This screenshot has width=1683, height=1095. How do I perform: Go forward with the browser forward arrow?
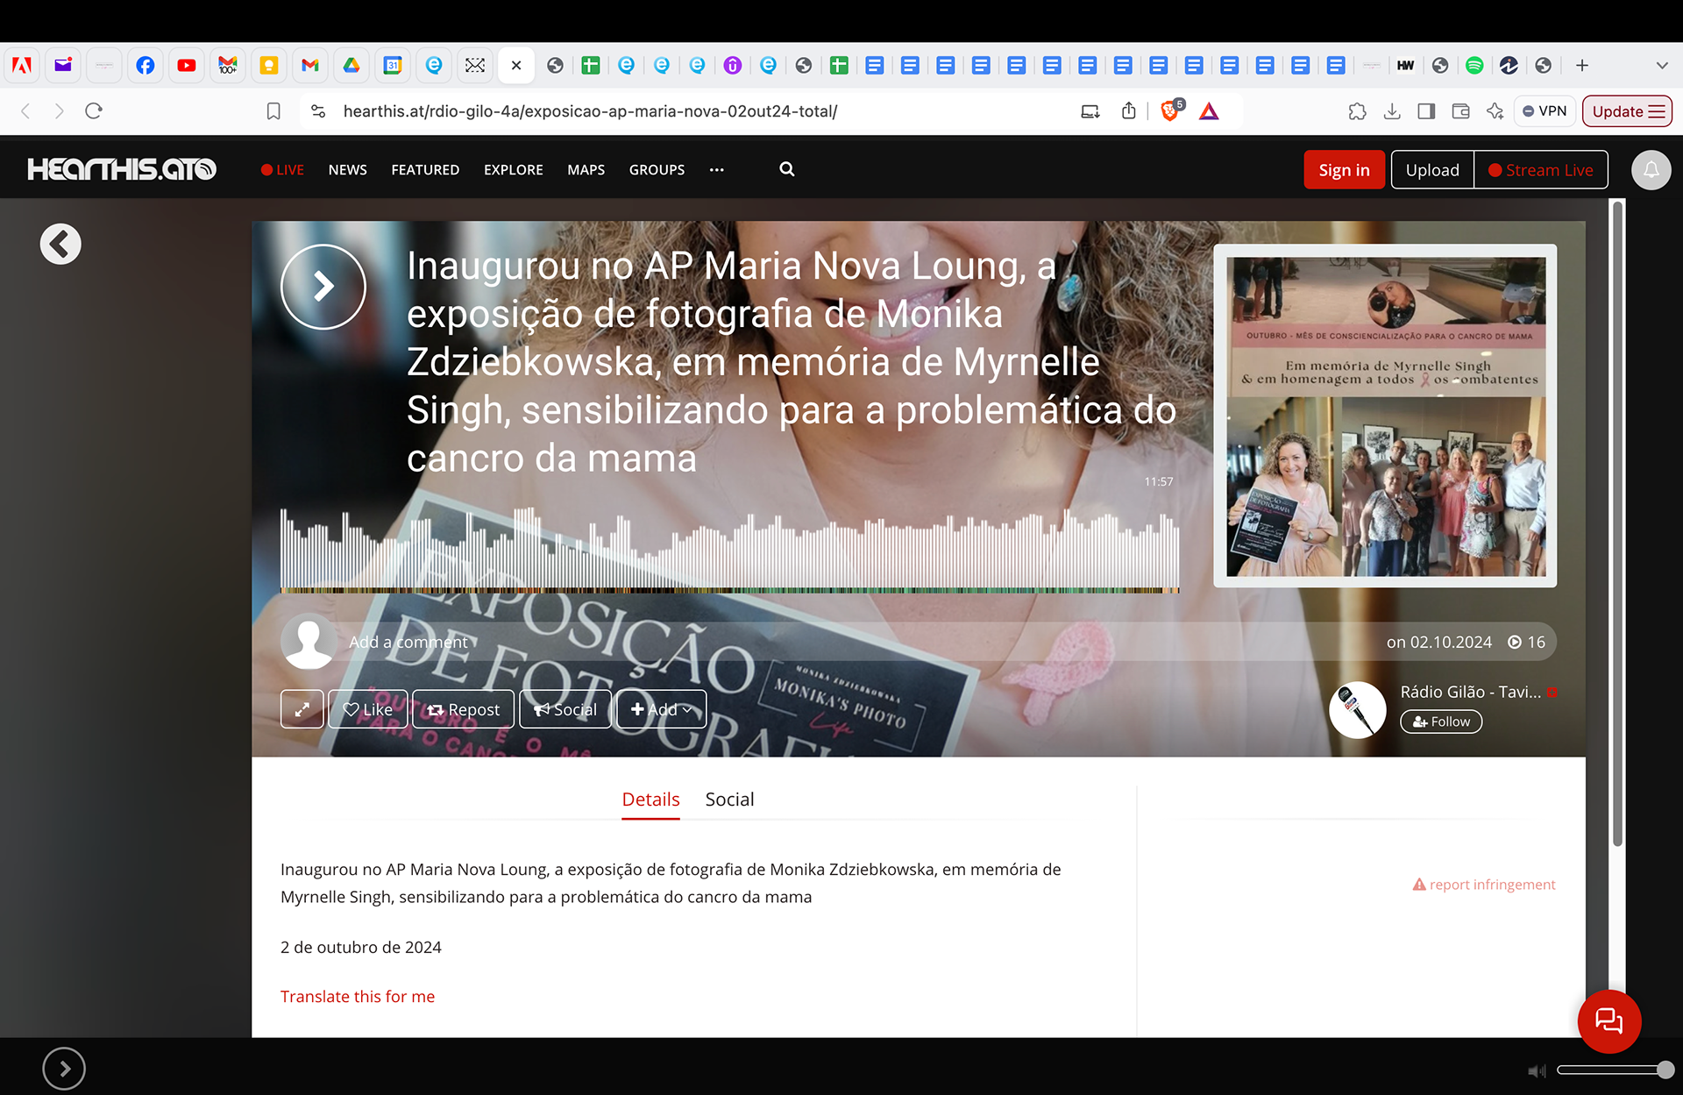click(x=59, y=111)
